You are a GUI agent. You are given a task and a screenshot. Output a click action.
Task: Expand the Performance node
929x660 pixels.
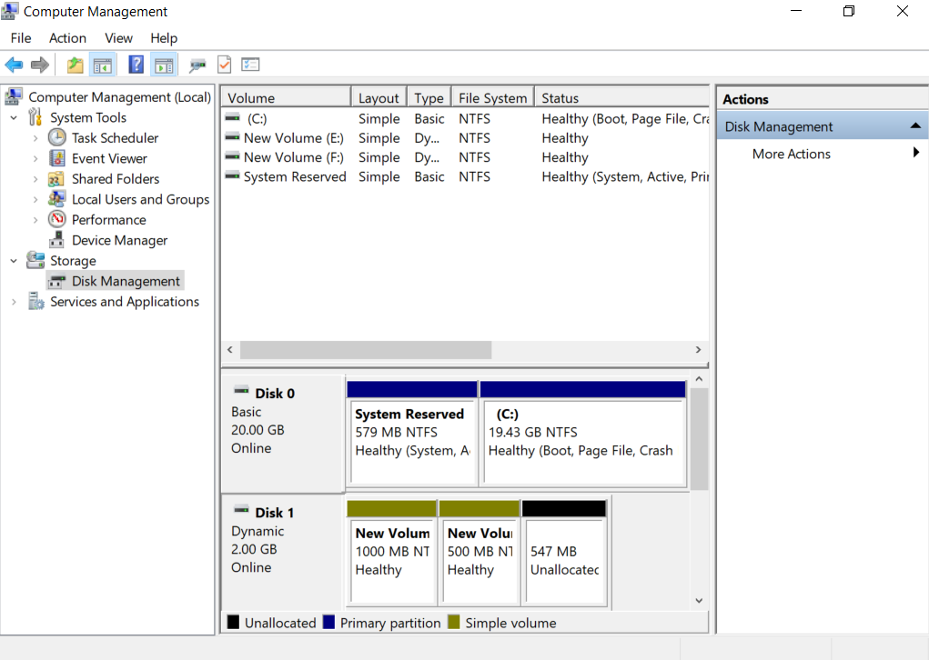35,220
